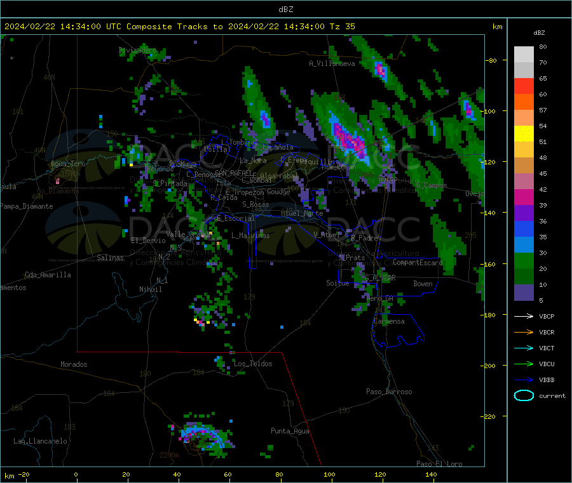Select the red 60 dBZ color swatch
Viewport: 572px width, 483px height.
[524, 86]
